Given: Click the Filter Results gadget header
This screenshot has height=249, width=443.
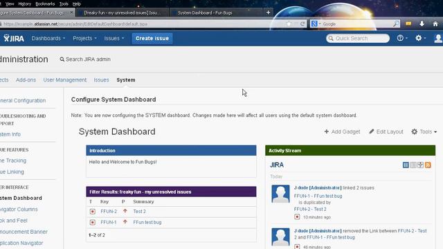Looking at the screenshot, I should pos(171,192).
